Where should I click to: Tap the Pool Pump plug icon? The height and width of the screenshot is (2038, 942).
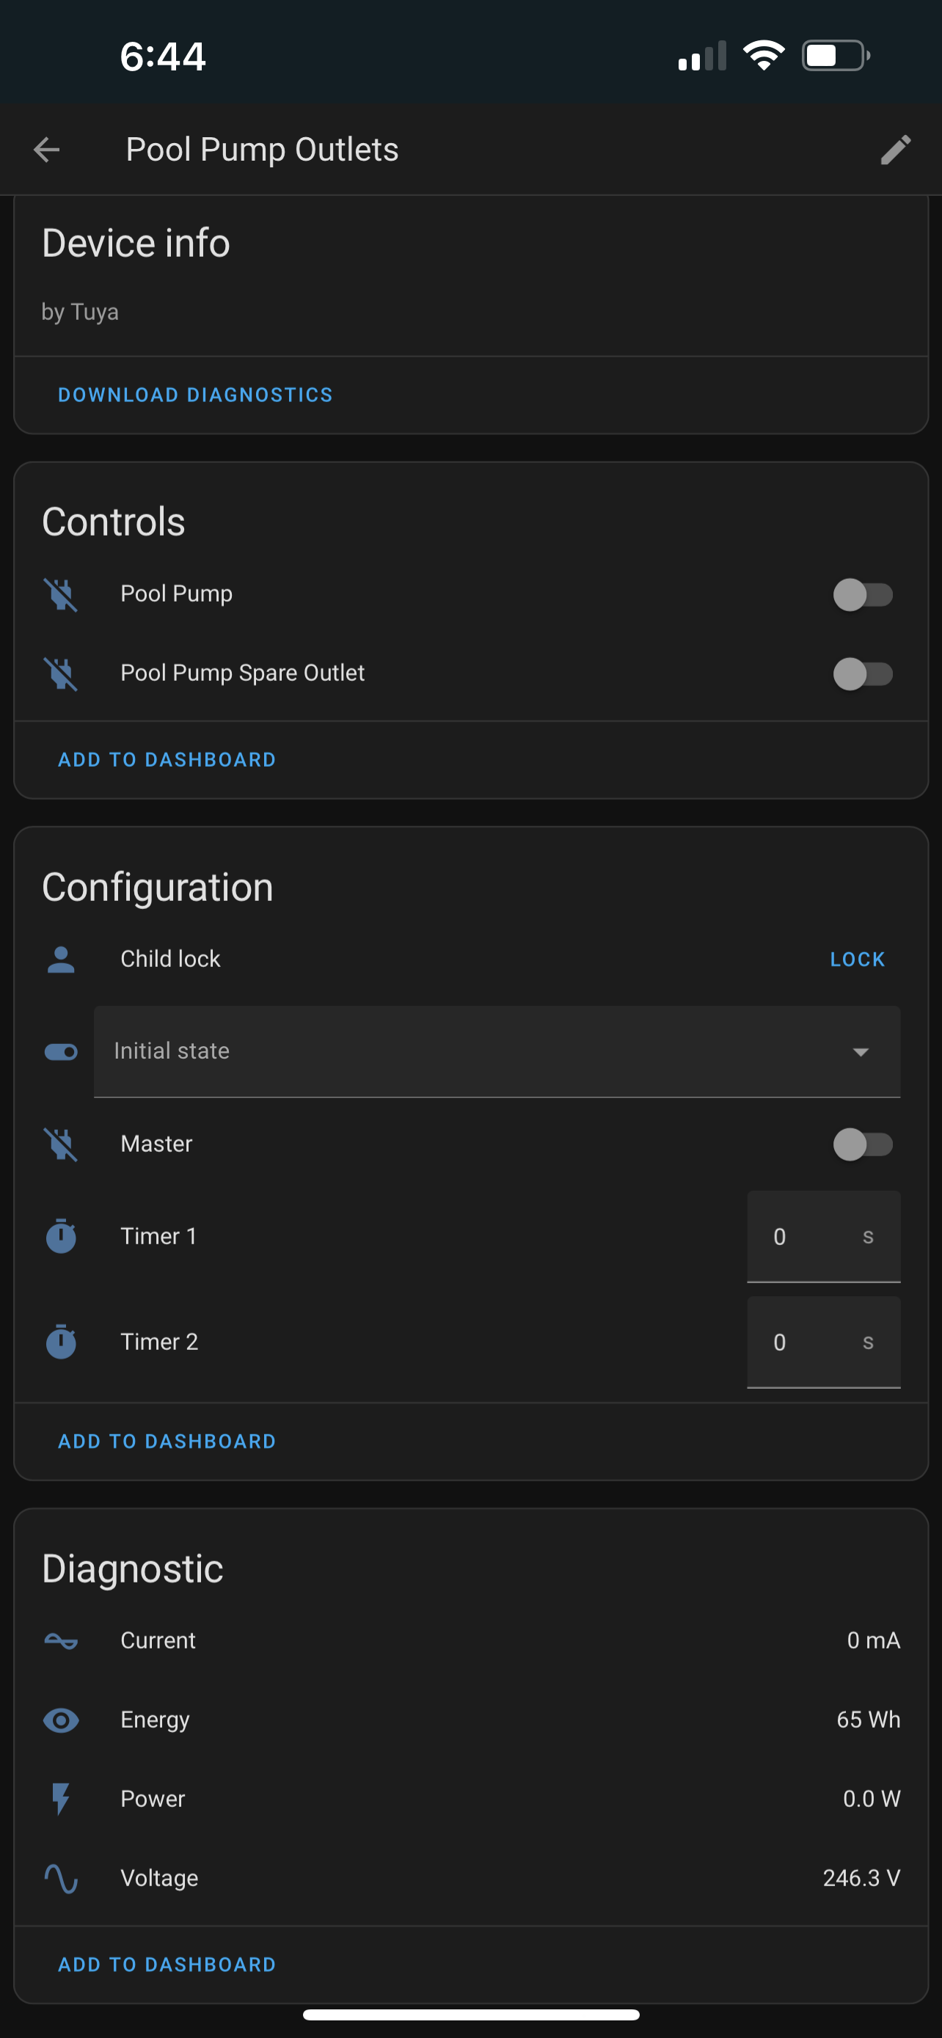click(x=61, y=594)
